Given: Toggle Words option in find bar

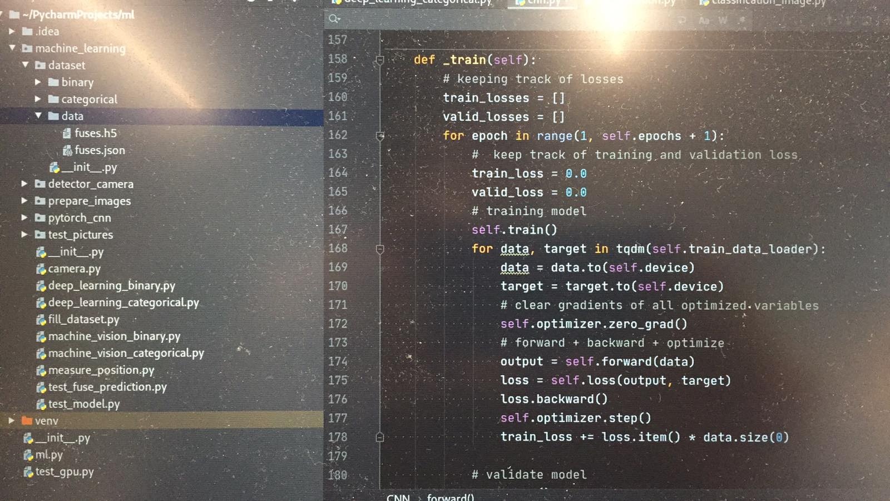Looking at the screenshot, I should (x=723, y=21).
